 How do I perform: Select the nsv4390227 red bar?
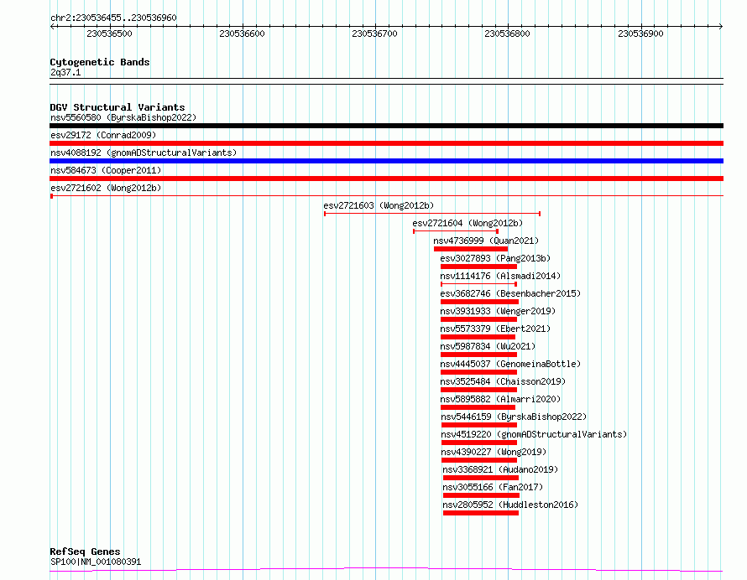(x=479, y=460)
